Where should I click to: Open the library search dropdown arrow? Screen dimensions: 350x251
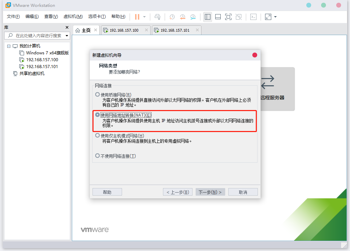point(67,36)
